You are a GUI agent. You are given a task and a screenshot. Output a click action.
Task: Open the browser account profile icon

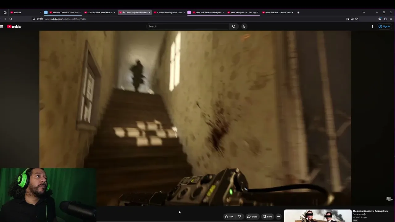tap(380, 19)
